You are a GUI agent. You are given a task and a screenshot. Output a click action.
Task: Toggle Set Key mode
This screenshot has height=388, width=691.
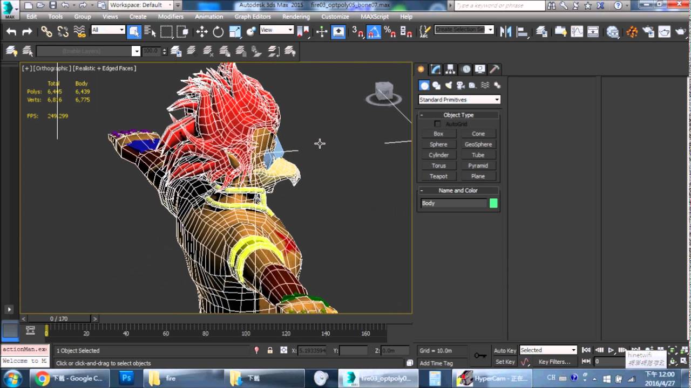(505, 362)
